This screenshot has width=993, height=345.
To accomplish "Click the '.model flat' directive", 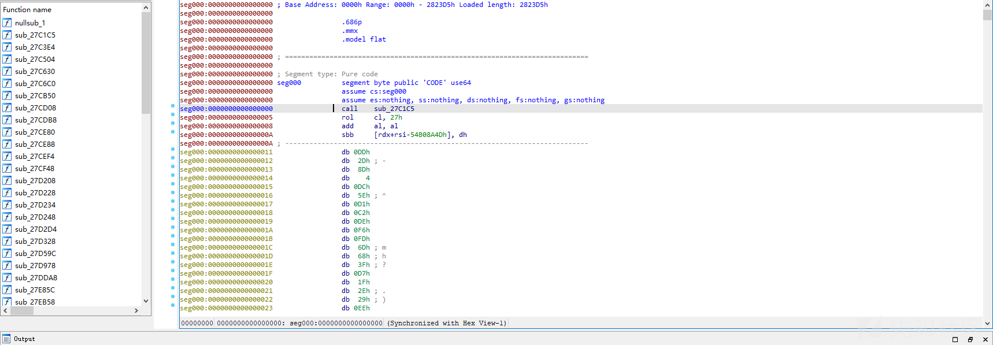I will (364, 39).
